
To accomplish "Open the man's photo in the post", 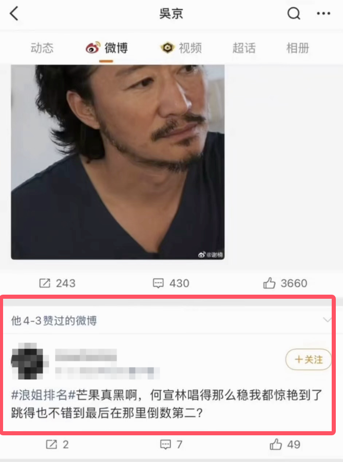I will click(118, 162).
